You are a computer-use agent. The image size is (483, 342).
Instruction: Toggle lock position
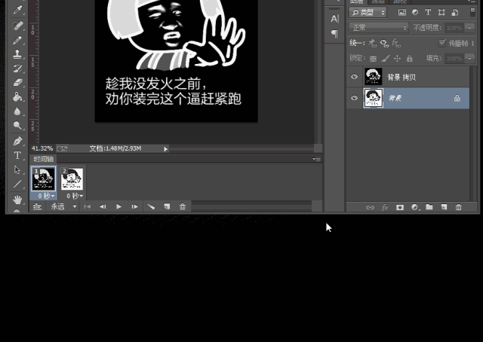[398, 59]
